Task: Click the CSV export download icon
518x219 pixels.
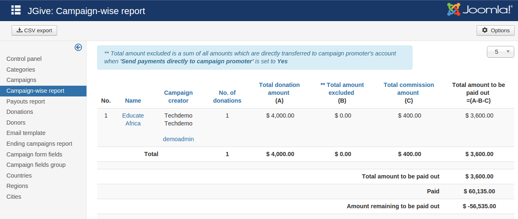Action: point(19,30)
